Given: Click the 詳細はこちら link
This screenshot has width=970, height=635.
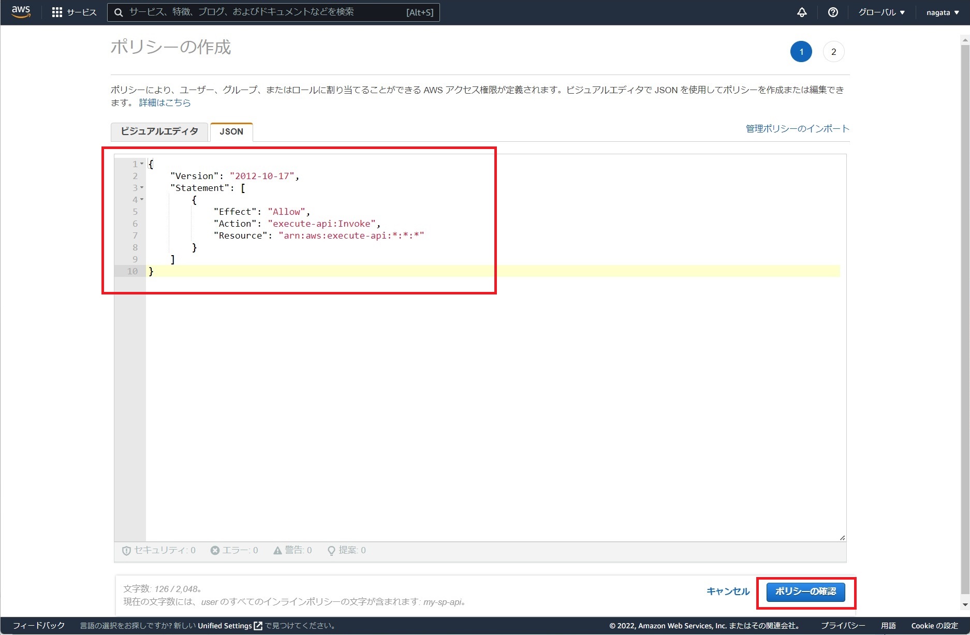Looking at the screenshot, I should coord(164,102).
